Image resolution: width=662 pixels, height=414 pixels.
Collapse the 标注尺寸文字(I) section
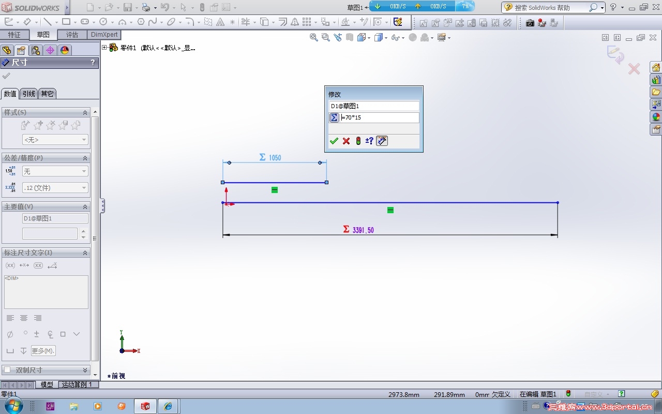click(x=85, y=253)
